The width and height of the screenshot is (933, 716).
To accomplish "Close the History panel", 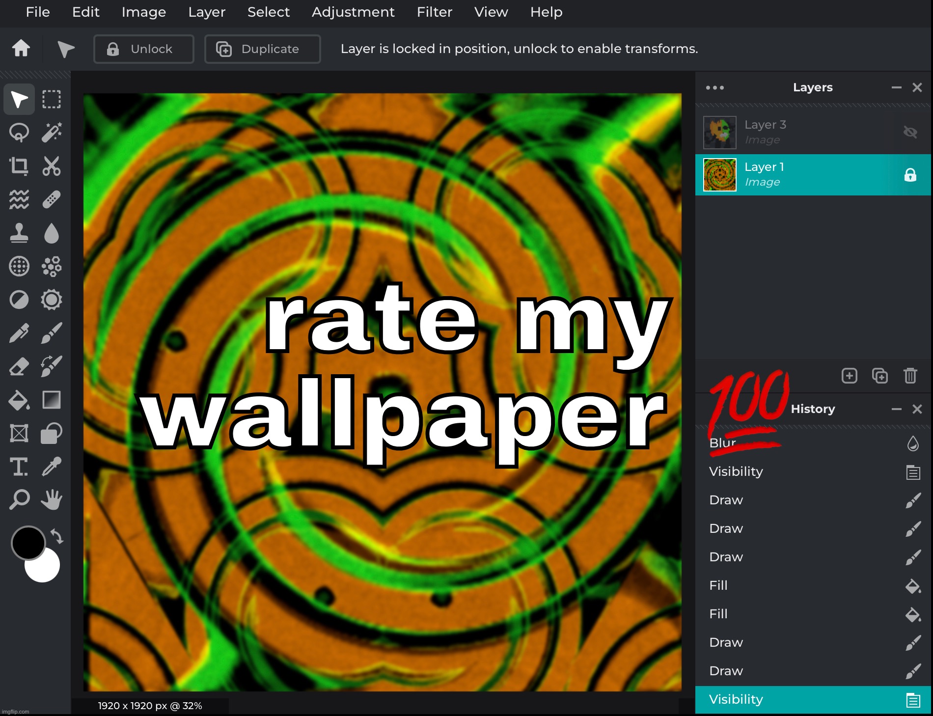I will click(917, 409).
